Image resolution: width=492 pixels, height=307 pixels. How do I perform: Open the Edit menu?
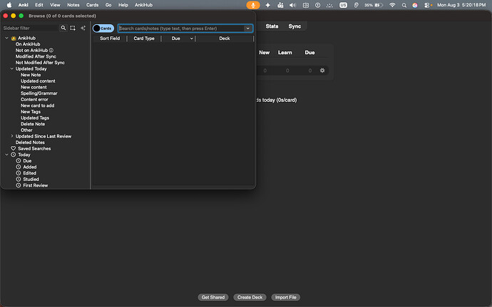[39, 5]
